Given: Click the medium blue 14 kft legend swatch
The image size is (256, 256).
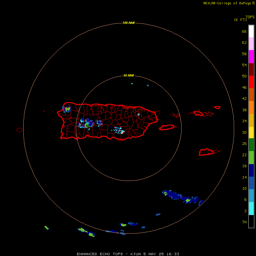Looking at the screenshot, I should pyautogui.click(x=251, y=183).
